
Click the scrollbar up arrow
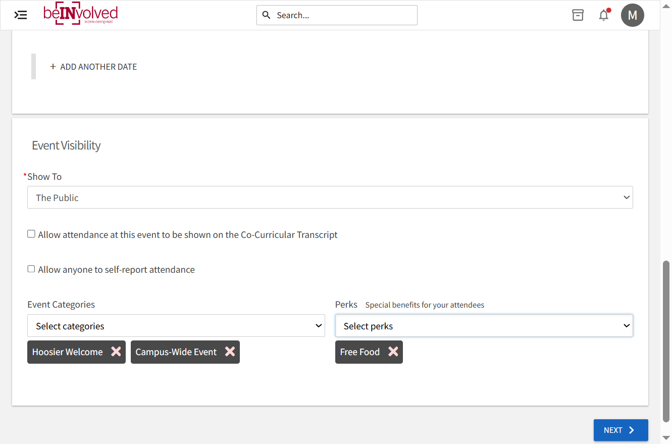tap(666, 5)
